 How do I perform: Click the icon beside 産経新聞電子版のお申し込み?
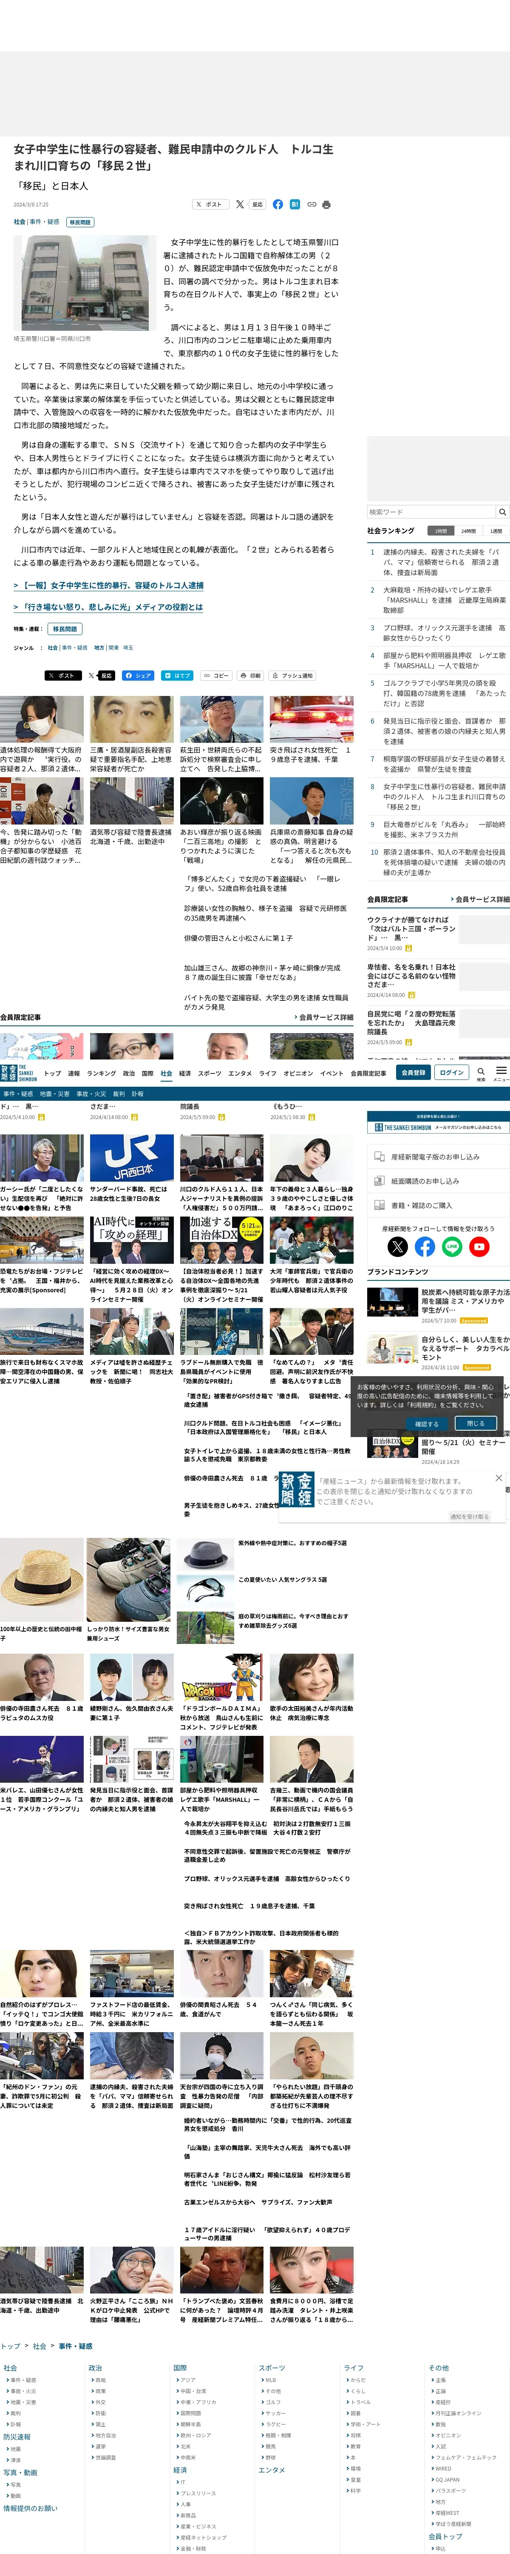click(x=379, y=1157)
